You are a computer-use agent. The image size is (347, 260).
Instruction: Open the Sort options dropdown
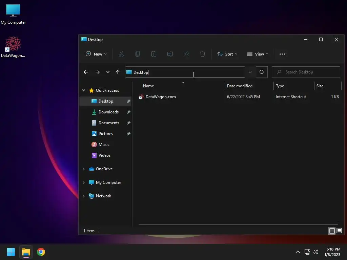(227, 54)
